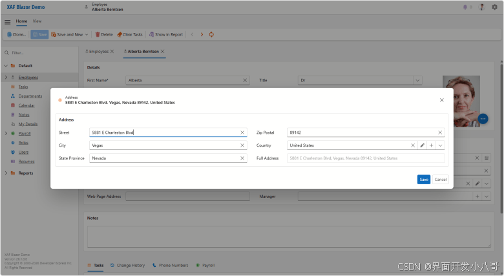Expand the Payroll tree node
Image resolution: width=504 pixels, height=276 pixels.
click(x=6, y=133)
